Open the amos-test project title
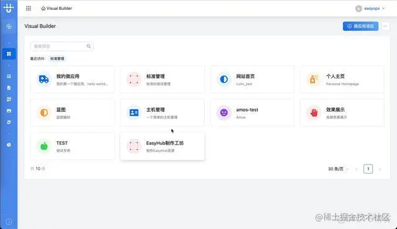Image resolution: width=397 pixels, height=229 pixels. point(247,110)
